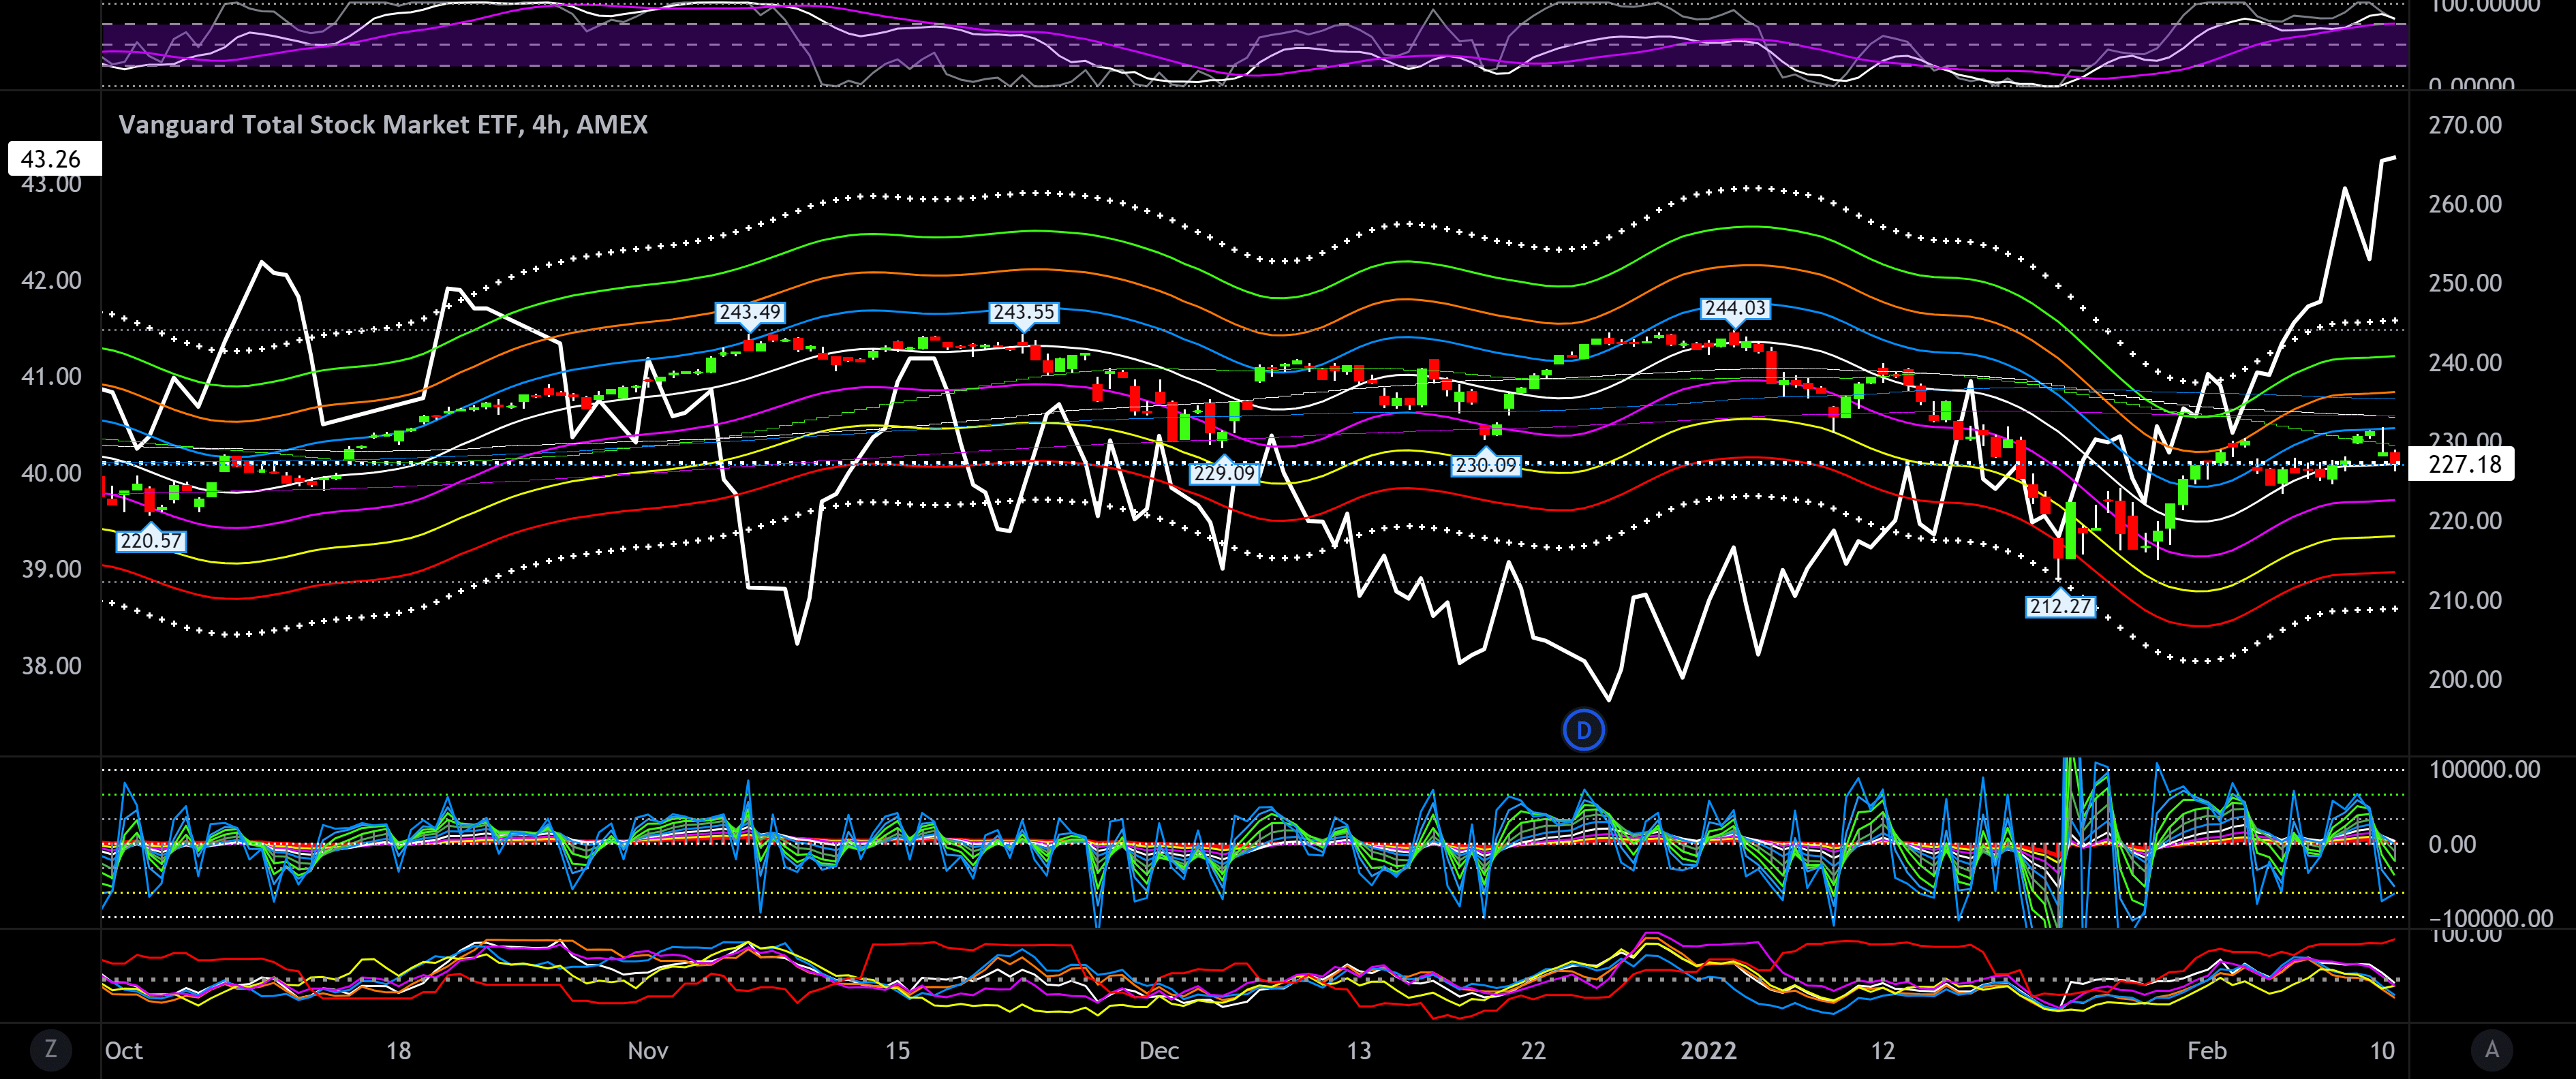Click the 220.57 low label near October

[151, 541]
